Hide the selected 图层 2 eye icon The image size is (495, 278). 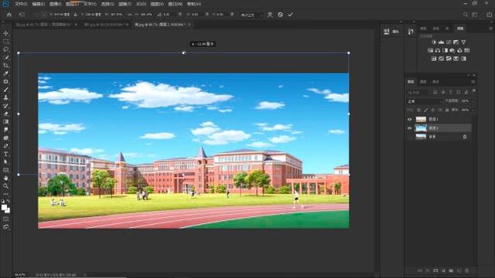[409, 128]
